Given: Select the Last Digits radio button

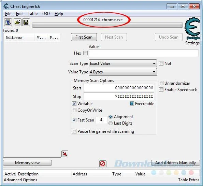Looking at the screenshot, I should coord(111,123).
